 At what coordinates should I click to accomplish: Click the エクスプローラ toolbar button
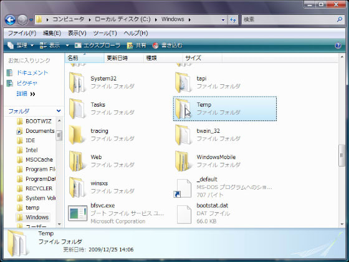coord(97,46)
